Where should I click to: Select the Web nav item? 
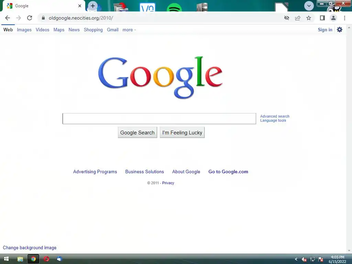8,30
